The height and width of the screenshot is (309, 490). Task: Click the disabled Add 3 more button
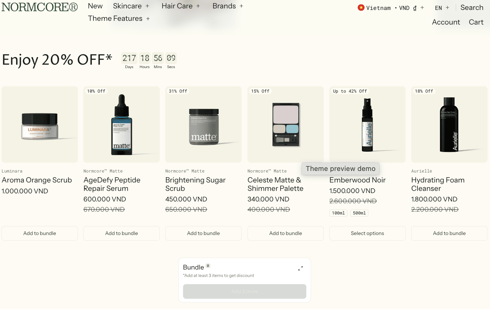pos(245,291)
